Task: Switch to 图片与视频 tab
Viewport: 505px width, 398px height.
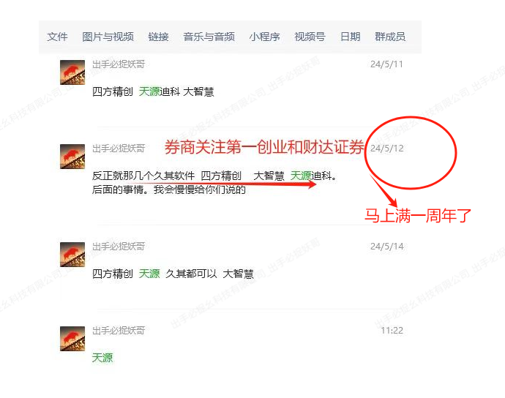Action: [x=108, y=37]
